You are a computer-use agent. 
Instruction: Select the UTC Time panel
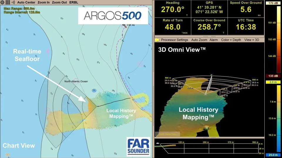click(246, 26)
